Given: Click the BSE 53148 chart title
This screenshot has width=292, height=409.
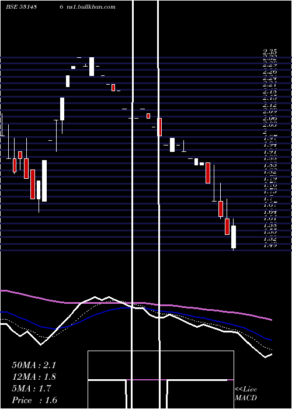Looking at the screenshot, I should pos(21,7).
